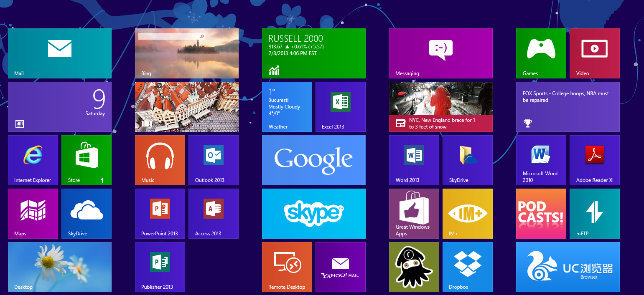Start a Skype call app
The height and width of the screenshot is (295, 644).
313,213
